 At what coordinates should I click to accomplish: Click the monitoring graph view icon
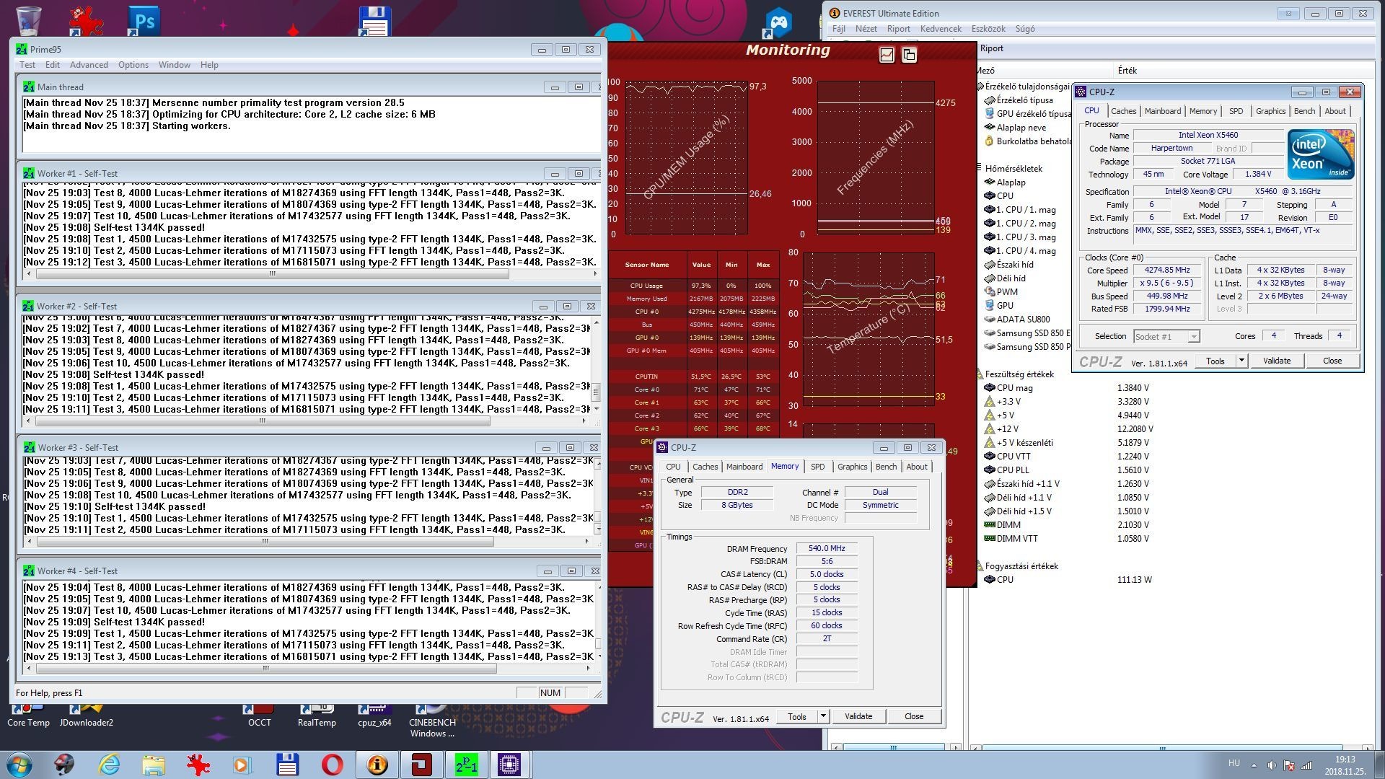(x=887, y=55)
